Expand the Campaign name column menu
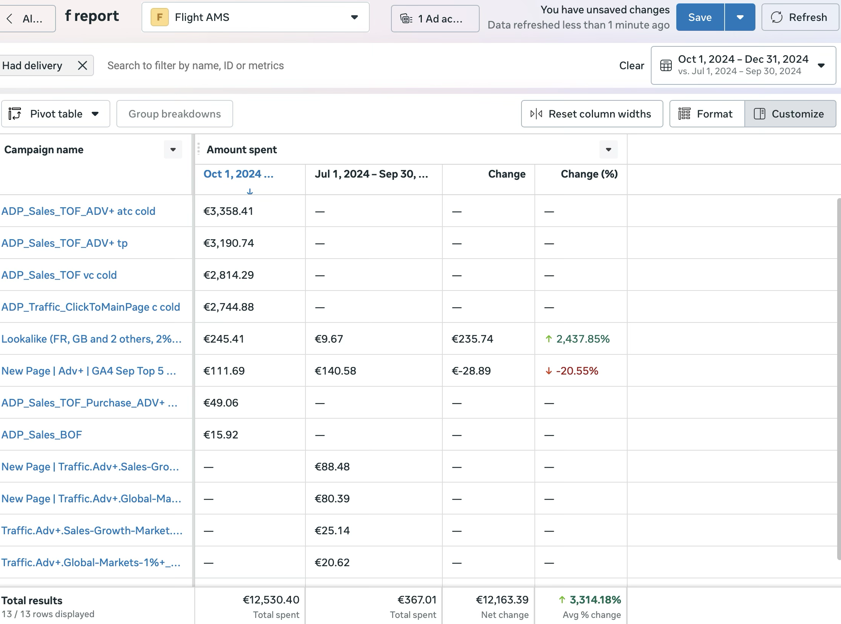841x624 pixels. [x=173, y=149]
